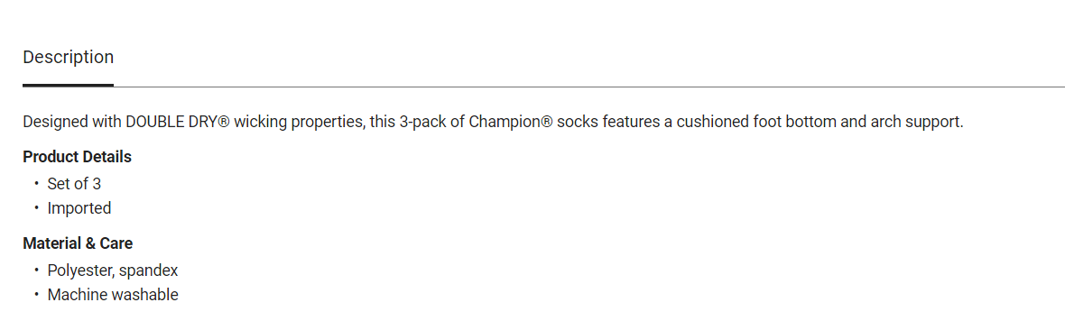
Task: Click the bullet dot before Set of 3
Action: point(36,183)
